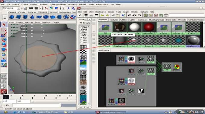The width and height of the screenshot is (205, 114).
Task: Select the polygon sphere shelf icon
Action: 12,17
